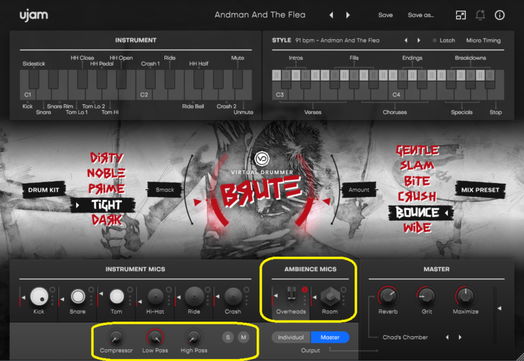Toggle Room channel power dot

pyautogui.click(x=343, y=290)
